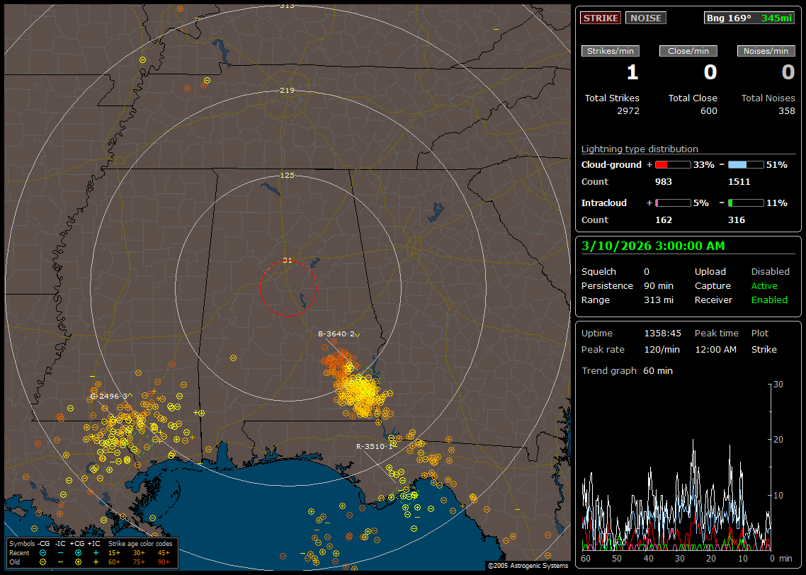Click the Receiver Enabled status
The width and height of the screenshot is (806, 575).
click(769, 300)
